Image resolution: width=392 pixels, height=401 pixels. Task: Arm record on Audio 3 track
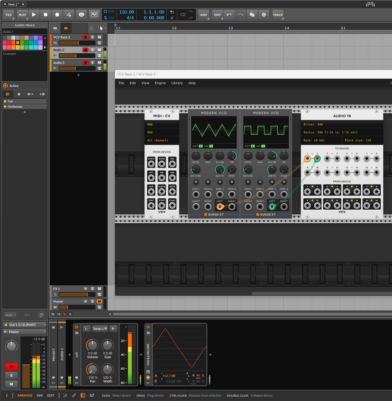pyautogui.click(x=85, y=62)
